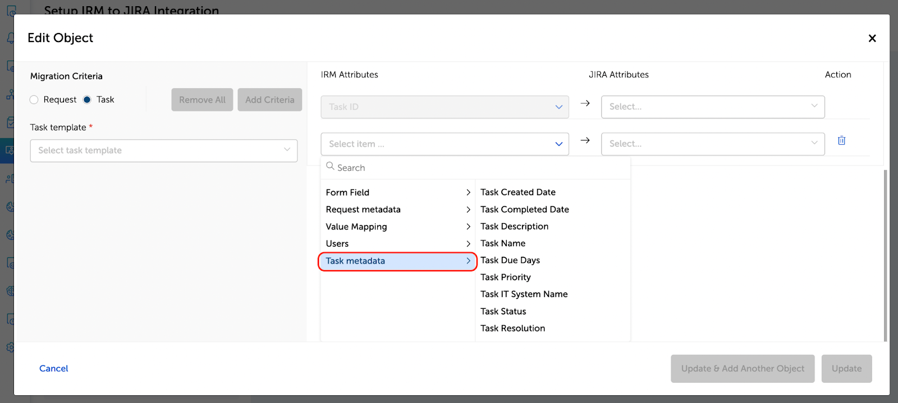Choose Task Completed Date
Viewport: 898px width, 403px height.
(525, 210)
